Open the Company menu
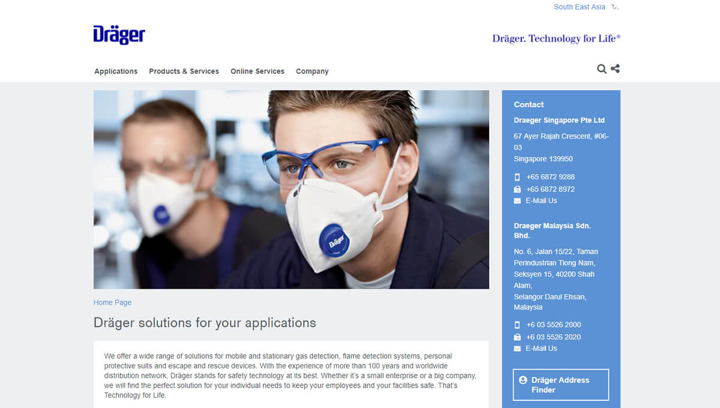Screen dimensions: 720x408 point(312,71)
